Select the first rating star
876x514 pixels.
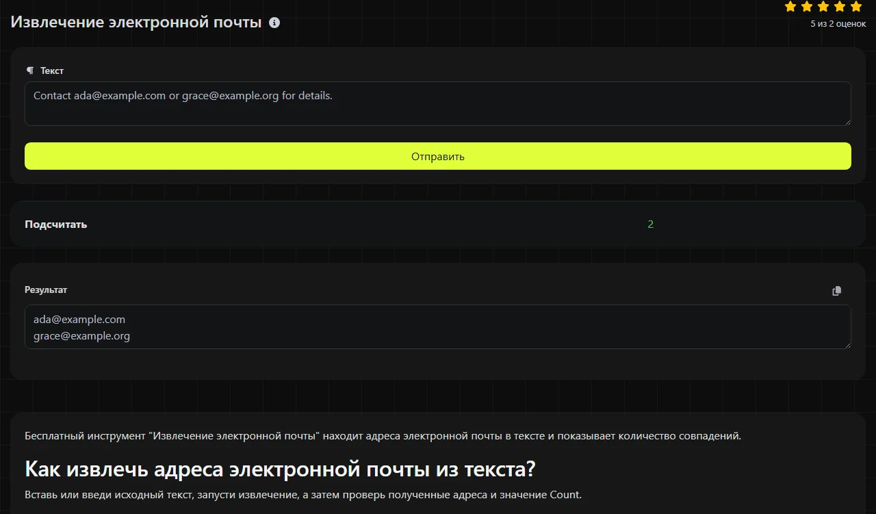[790, 7]
